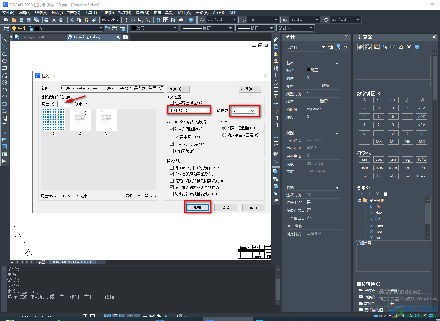Click the 选项(N)... button
Image resolution: width=440 pixels, height=321 pixels.
coord(250,89)
